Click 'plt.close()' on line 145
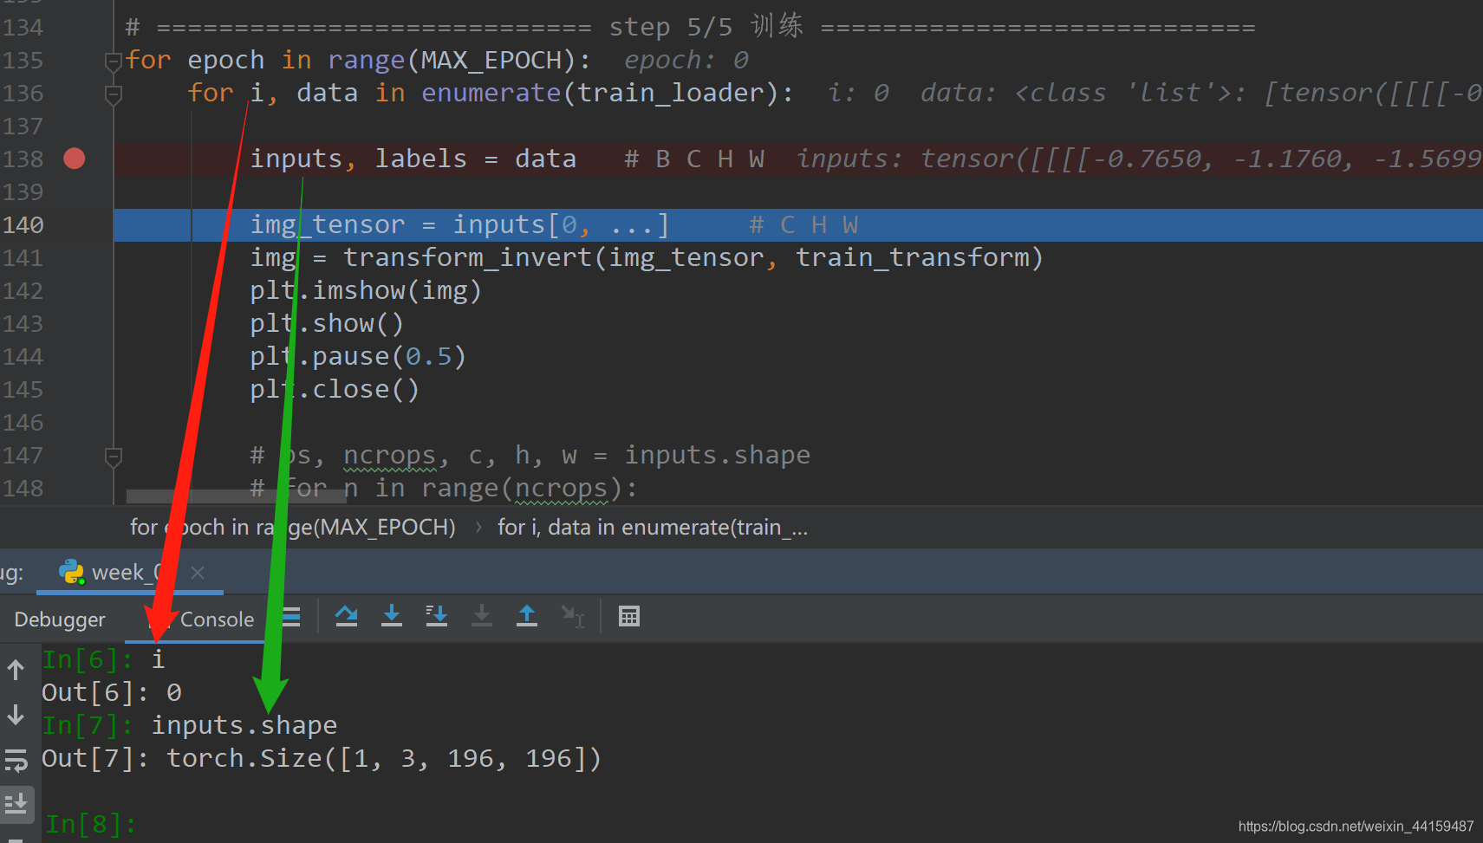The width and height of the screenshot is (1483, 843). click(x=335, y=389)
